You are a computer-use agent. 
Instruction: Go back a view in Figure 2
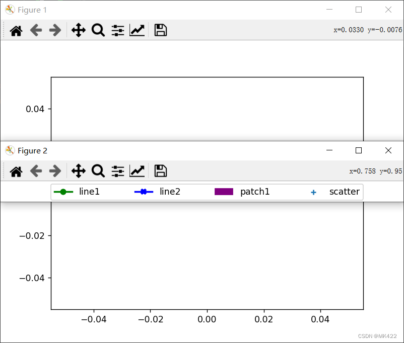pos(36,171)
